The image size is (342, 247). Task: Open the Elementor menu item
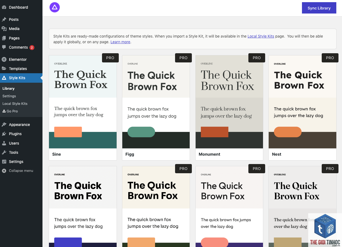[x=21, y=59]
